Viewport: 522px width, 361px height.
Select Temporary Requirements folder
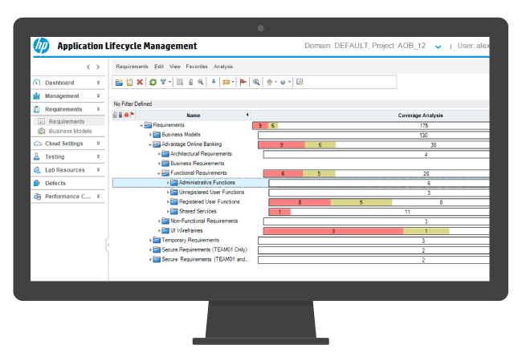(190, 240)
